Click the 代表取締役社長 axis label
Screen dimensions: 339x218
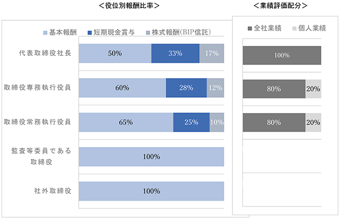[45, 53]
